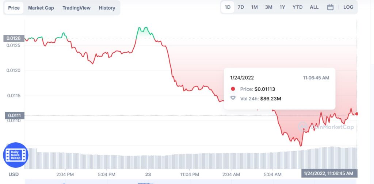Screen dimensions: 374x184
Task: Click the volume icon in the tooltip
Action: point(233,98)
